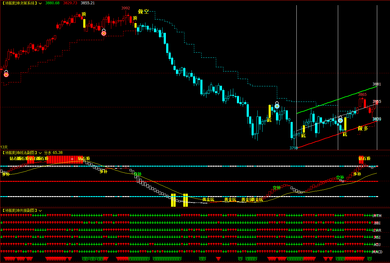
Task: Click the 3992 high price label
Action: [126, 8]
